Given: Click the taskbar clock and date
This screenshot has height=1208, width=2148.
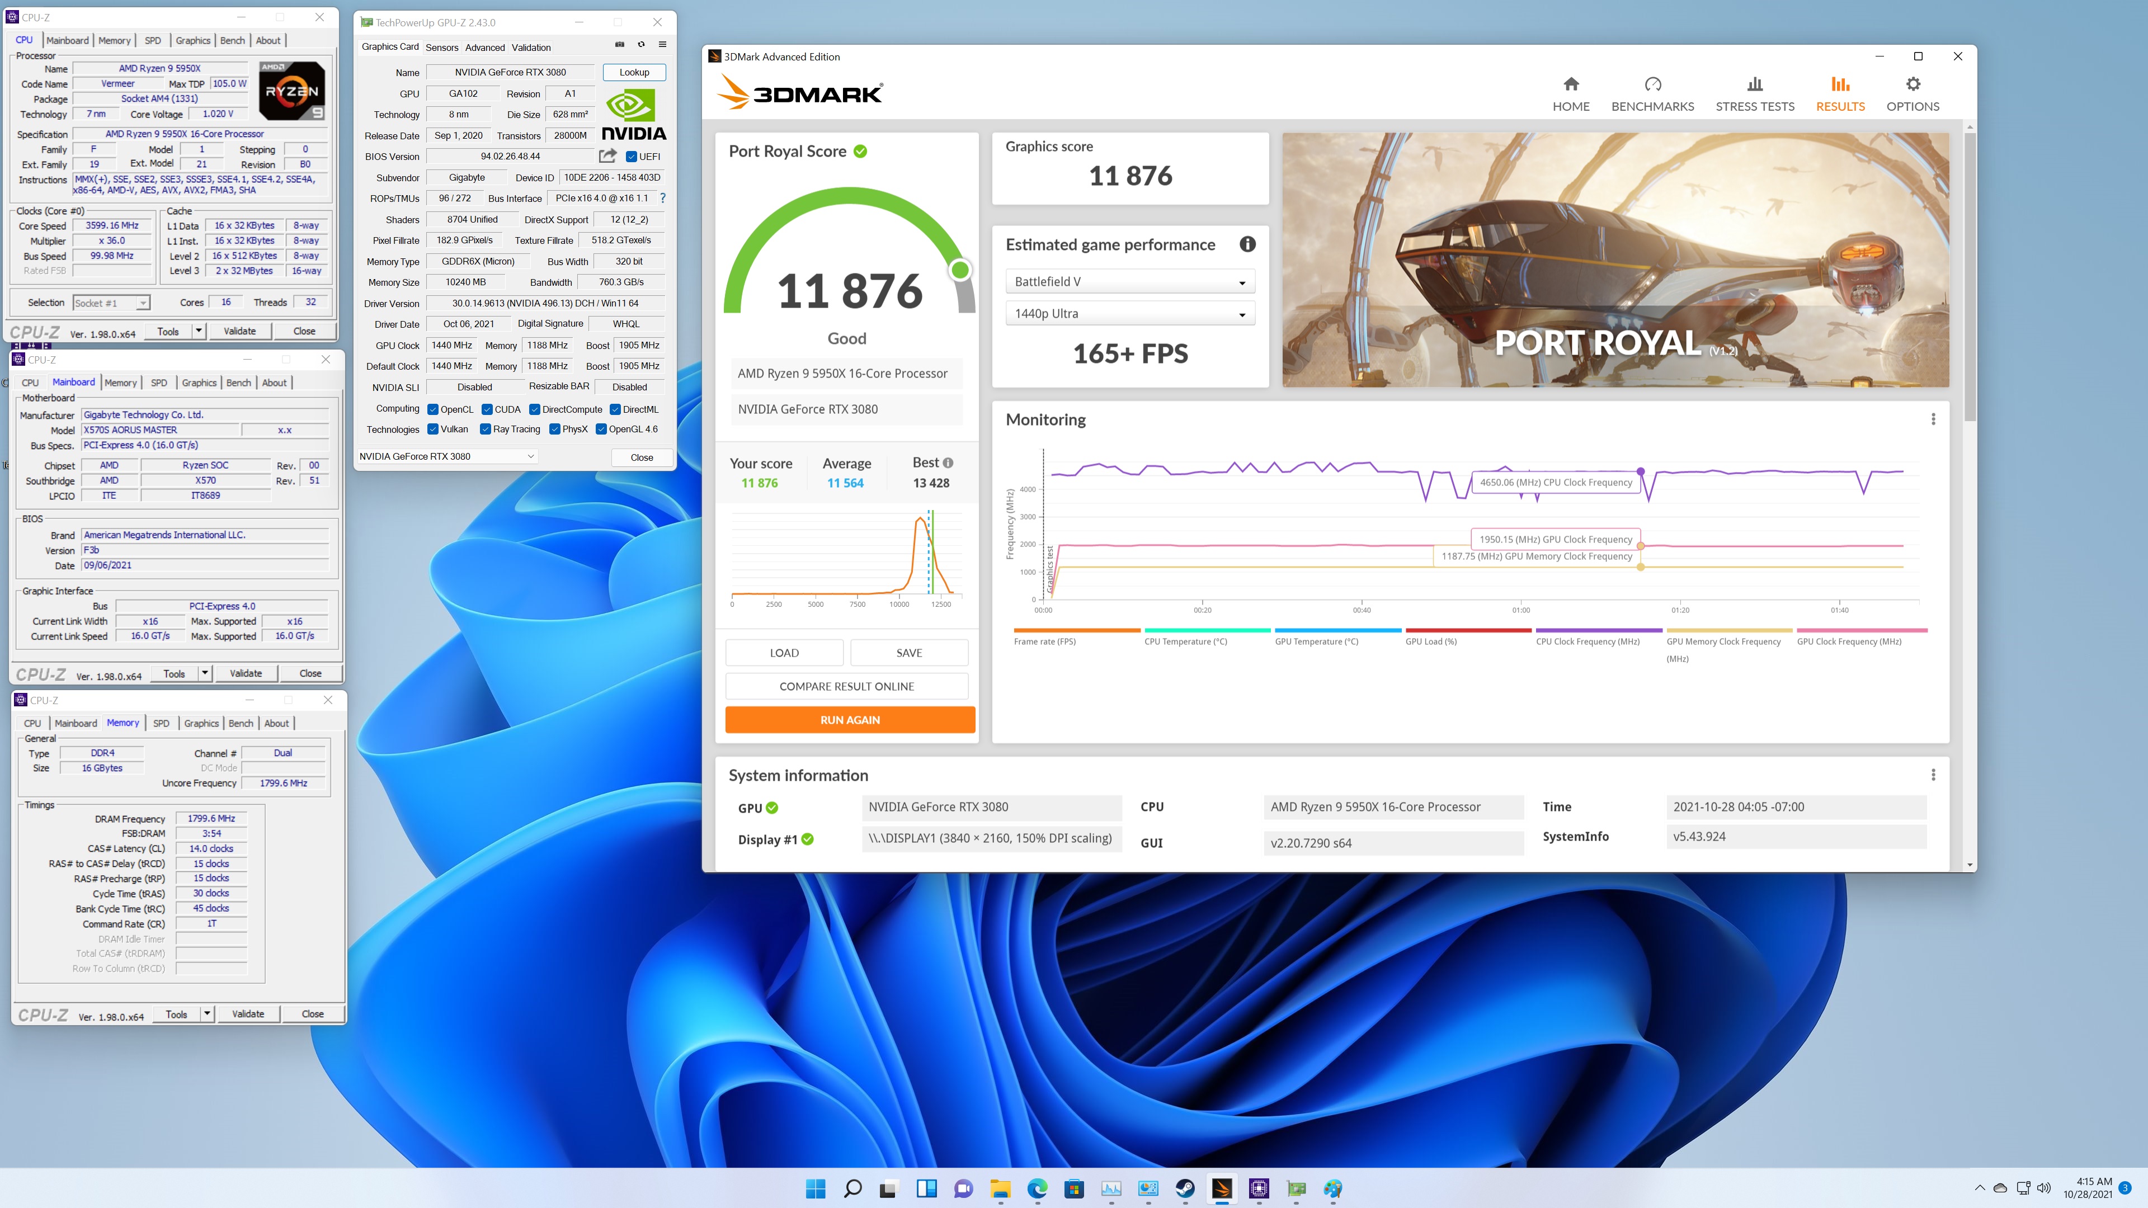Looking at the screenshot, I should point(2088,1187).
